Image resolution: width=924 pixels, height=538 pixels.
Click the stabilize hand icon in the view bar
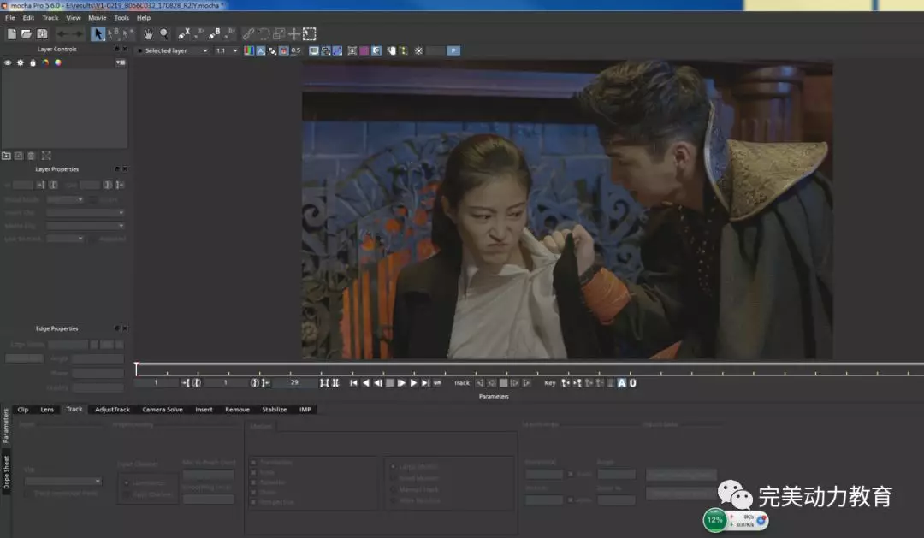click(391, 50)
